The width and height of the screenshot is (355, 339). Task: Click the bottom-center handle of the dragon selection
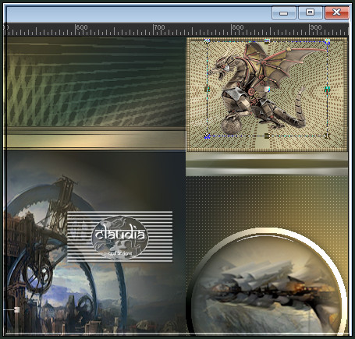267,136
